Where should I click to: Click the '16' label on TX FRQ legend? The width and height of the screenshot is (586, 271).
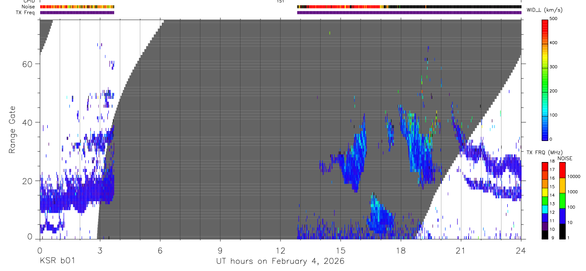pos(553,178)
